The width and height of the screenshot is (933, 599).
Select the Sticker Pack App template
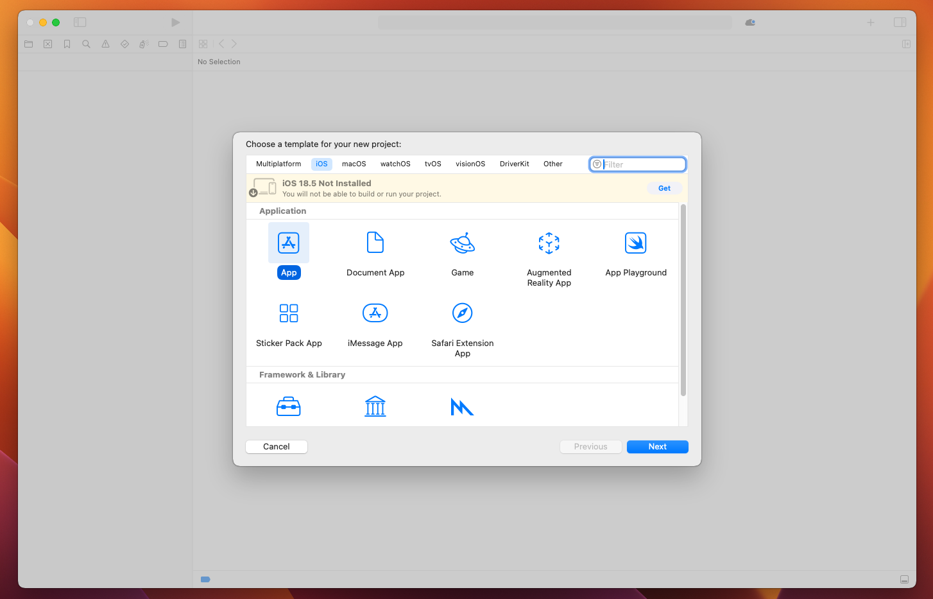coord(288,313)
